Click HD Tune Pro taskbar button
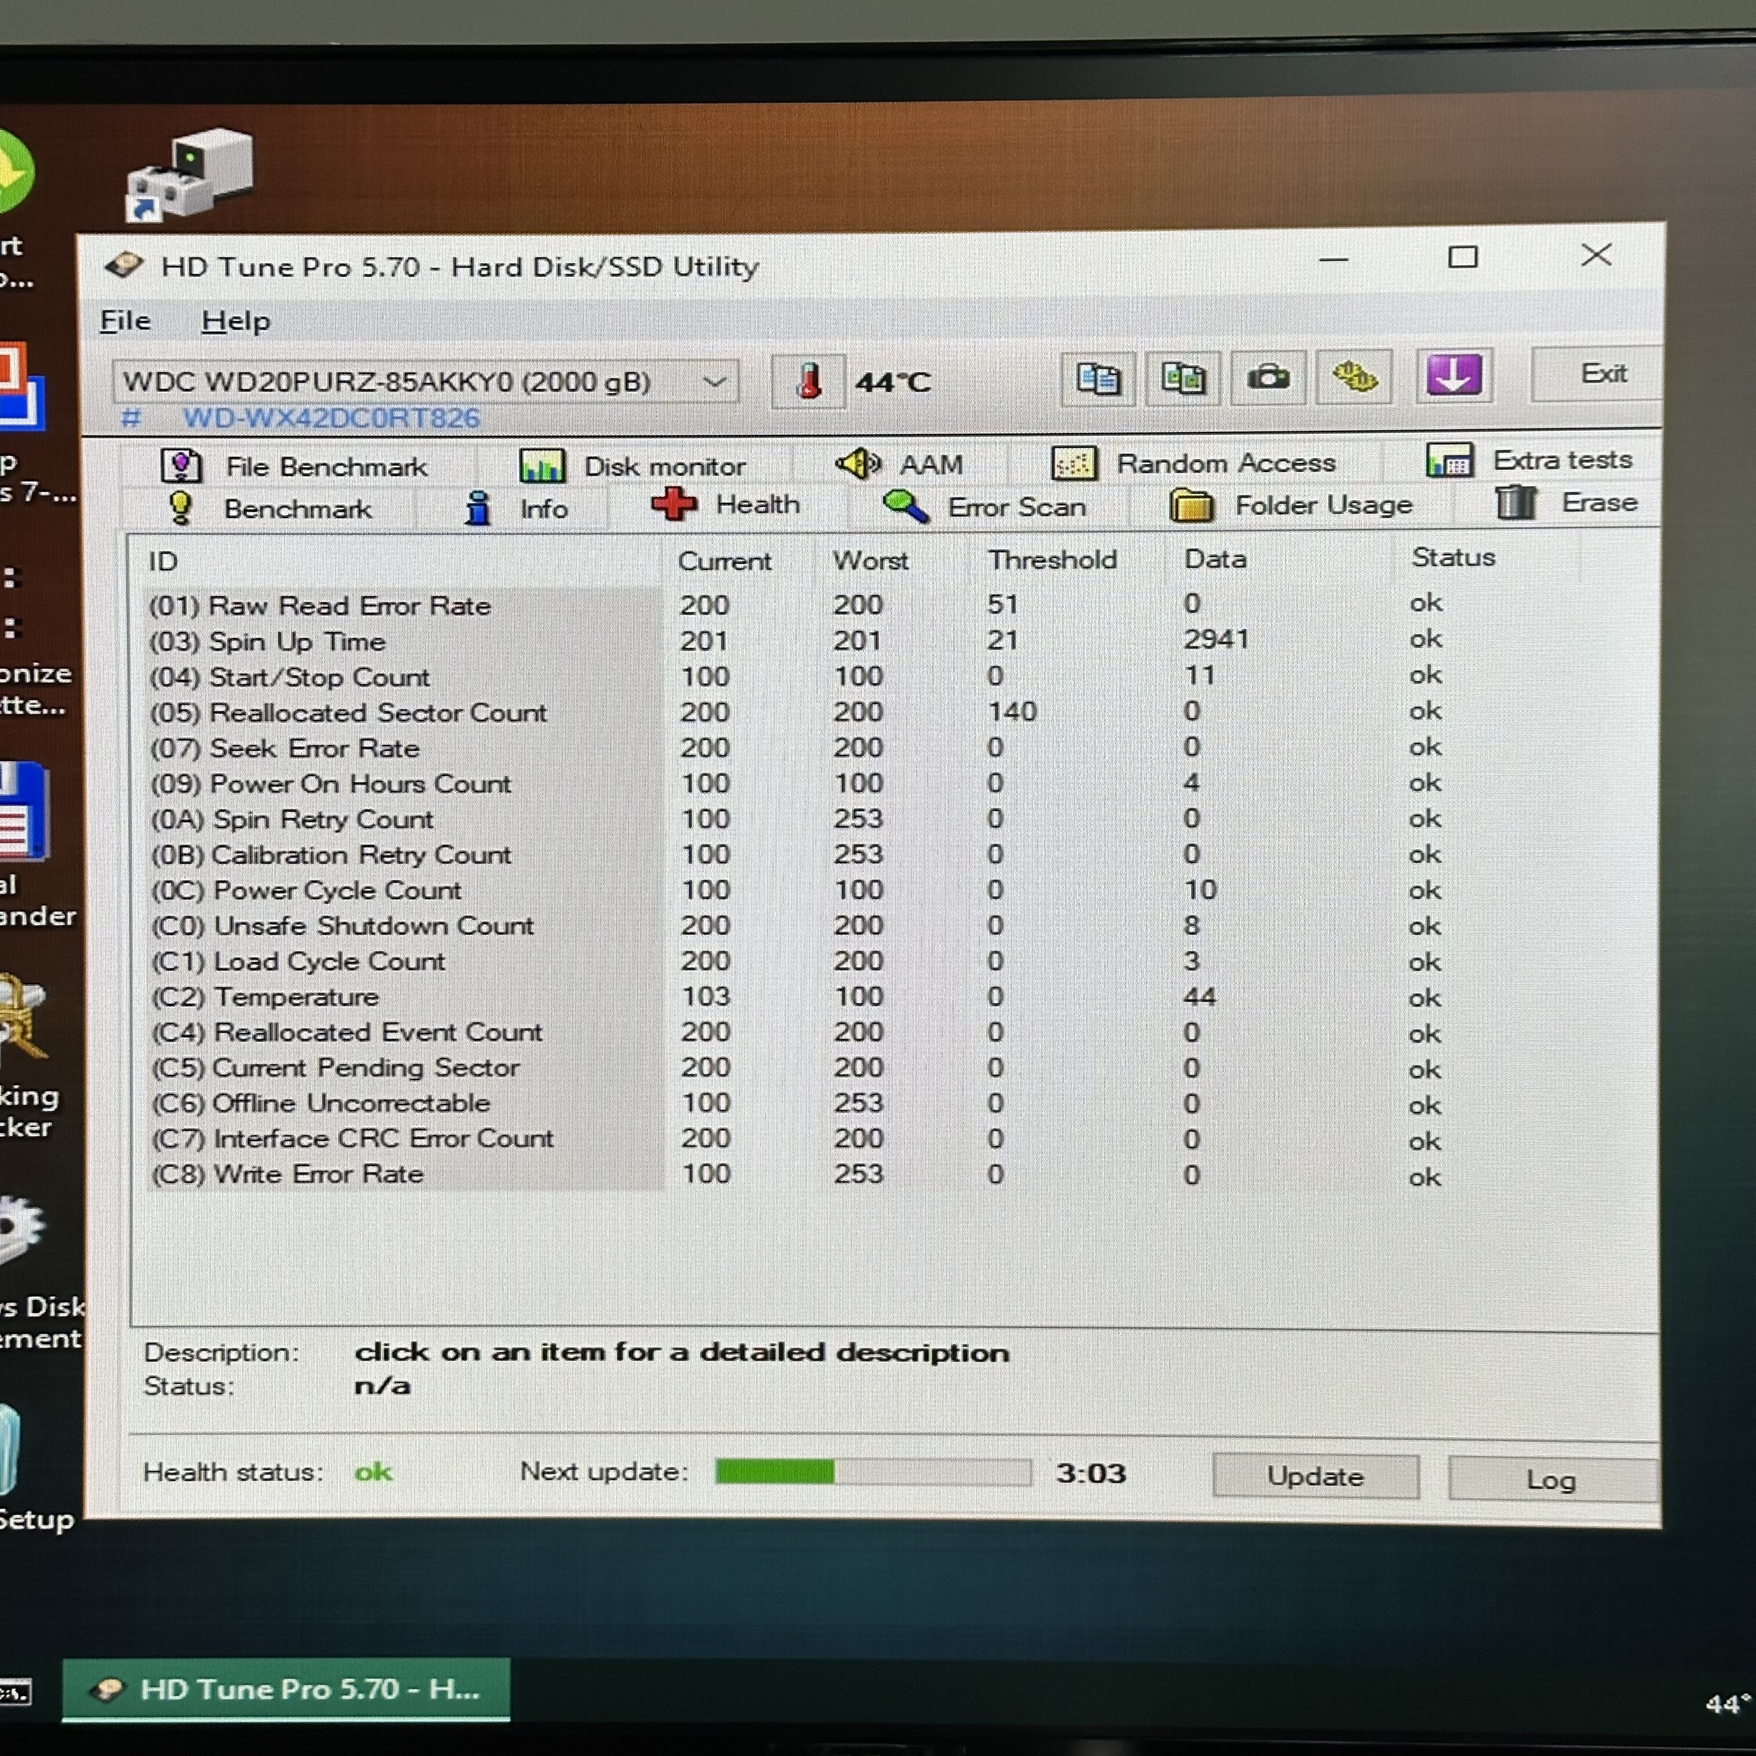This screenshot has height=1756, width=1756. click(x=285, y=1689)
